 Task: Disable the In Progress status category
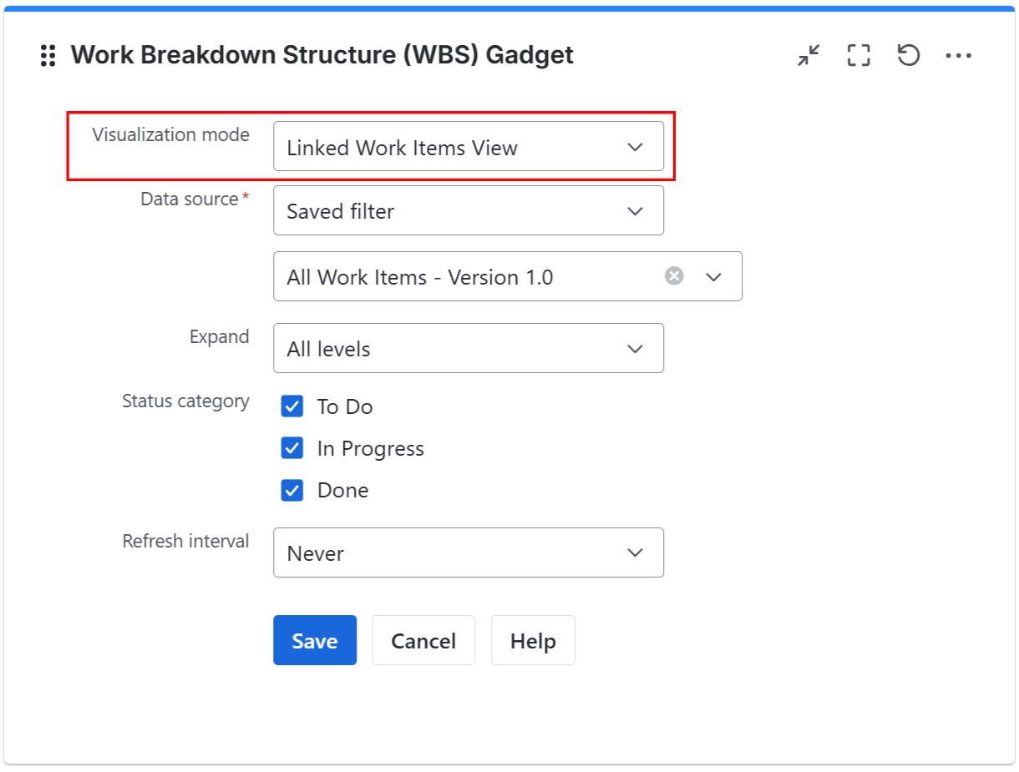(x=292, y=448)
